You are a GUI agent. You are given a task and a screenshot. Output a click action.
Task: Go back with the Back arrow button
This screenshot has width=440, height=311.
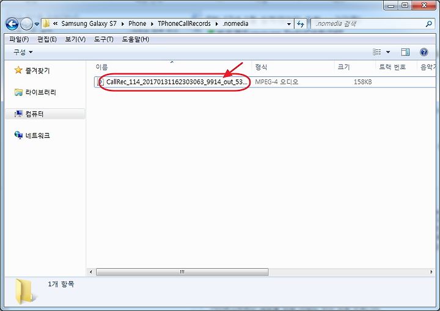pos(12,24)
